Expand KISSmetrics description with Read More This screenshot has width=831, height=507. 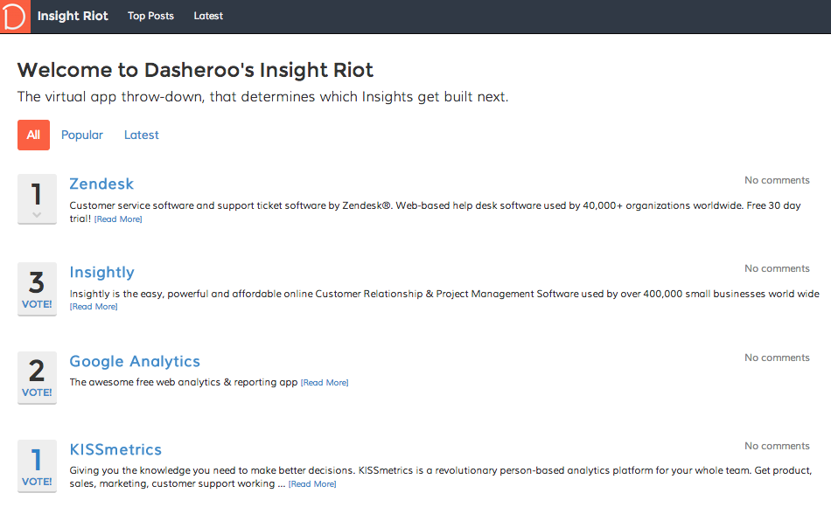point(312,484)
